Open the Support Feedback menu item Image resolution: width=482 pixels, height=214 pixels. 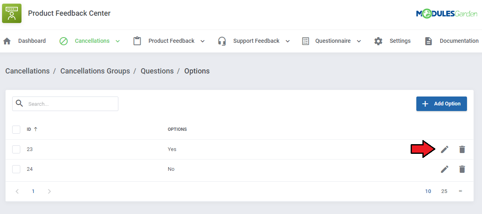pos(256,41)
